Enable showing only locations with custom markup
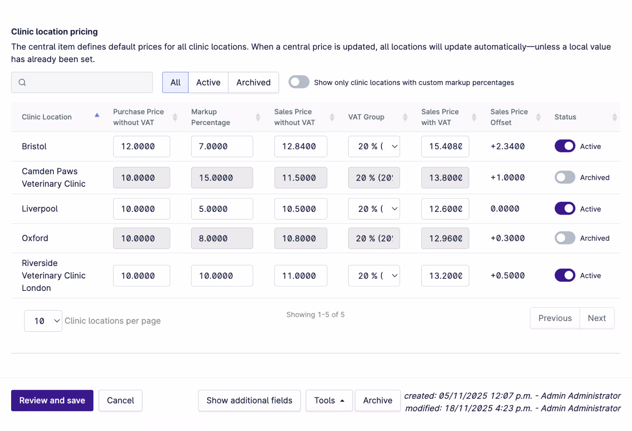632x431 pixels. pos(298,82)
